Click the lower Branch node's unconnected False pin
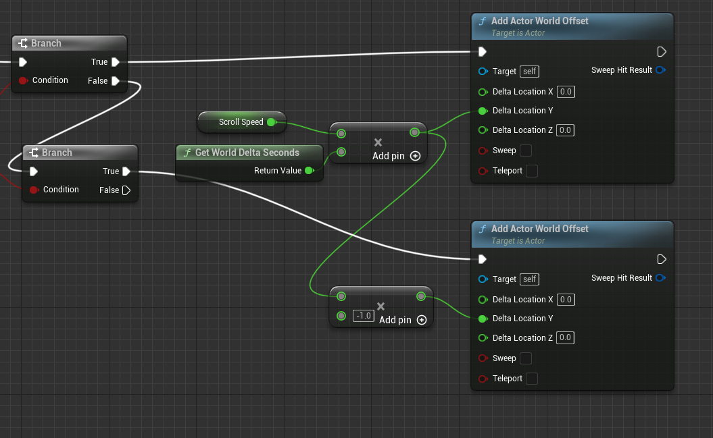713x438 pixels. 126,190
